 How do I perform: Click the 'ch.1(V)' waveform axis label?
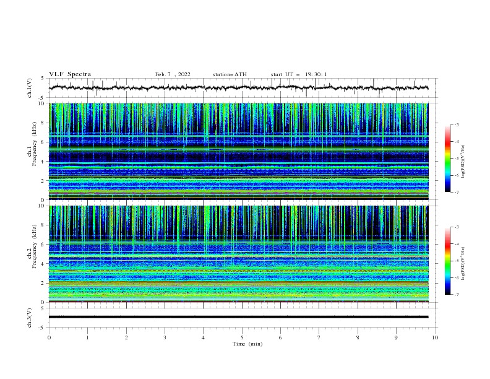(30, 88)
